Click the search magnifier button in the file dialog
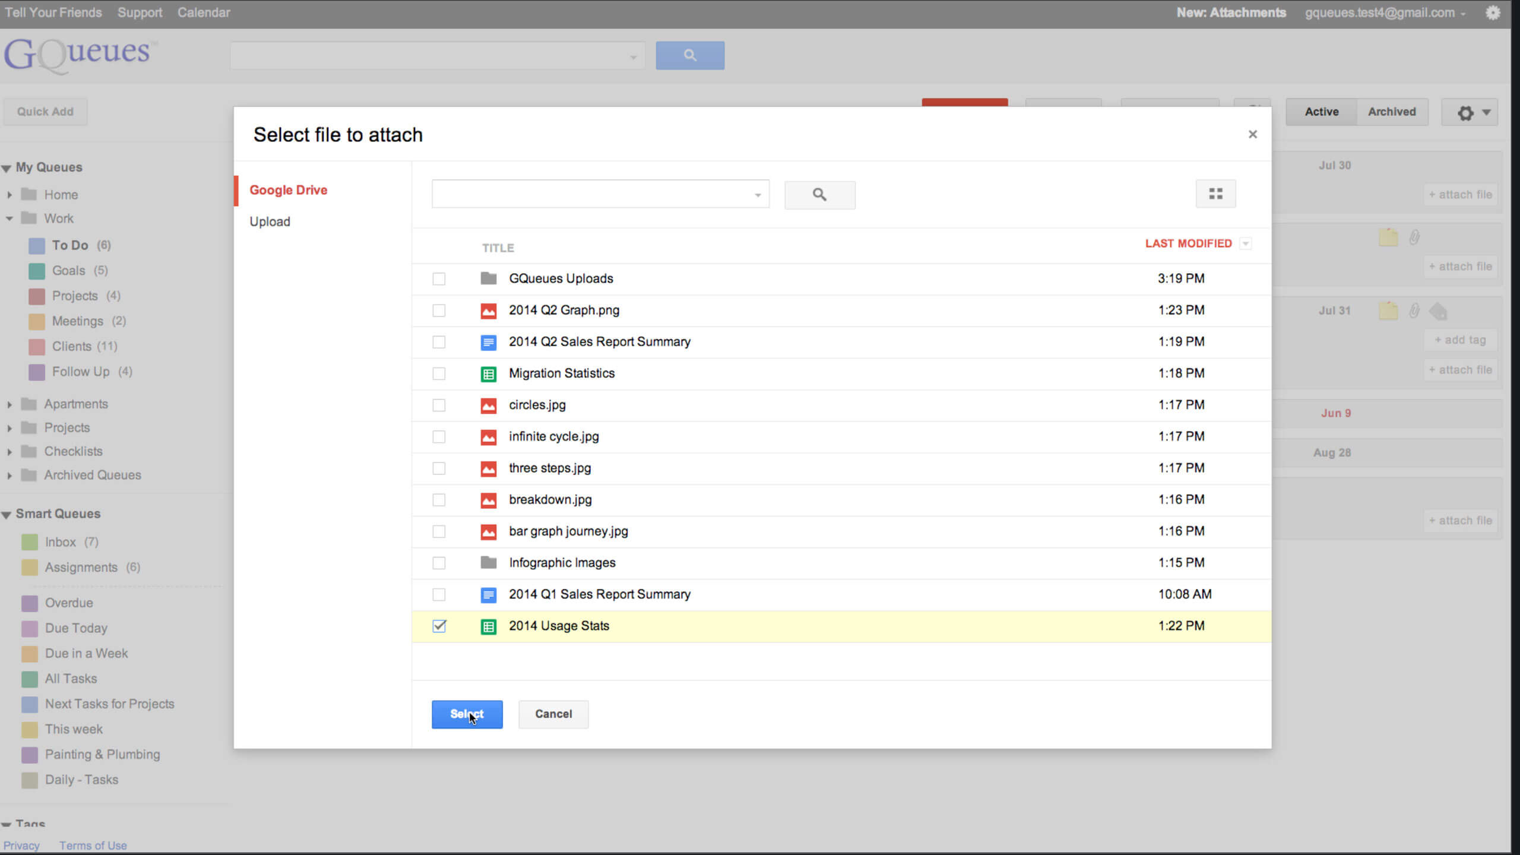 (x=819, y=195)
